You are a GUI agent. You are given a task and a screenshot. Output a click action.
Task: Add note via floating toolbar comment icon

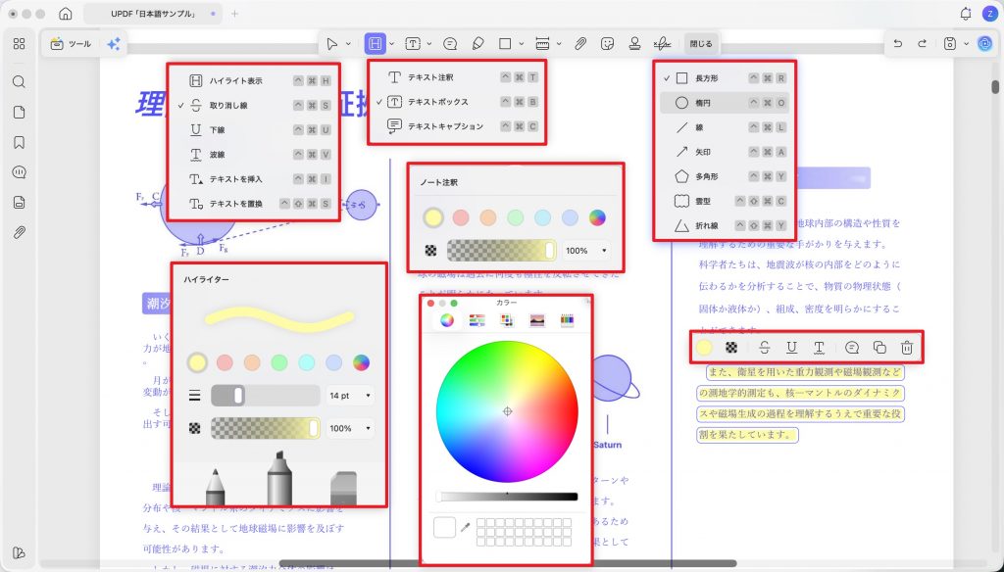(x=852, y=348)
